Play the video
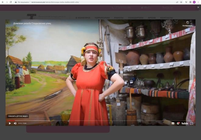201x140 pixels. (x=10, y=123)
